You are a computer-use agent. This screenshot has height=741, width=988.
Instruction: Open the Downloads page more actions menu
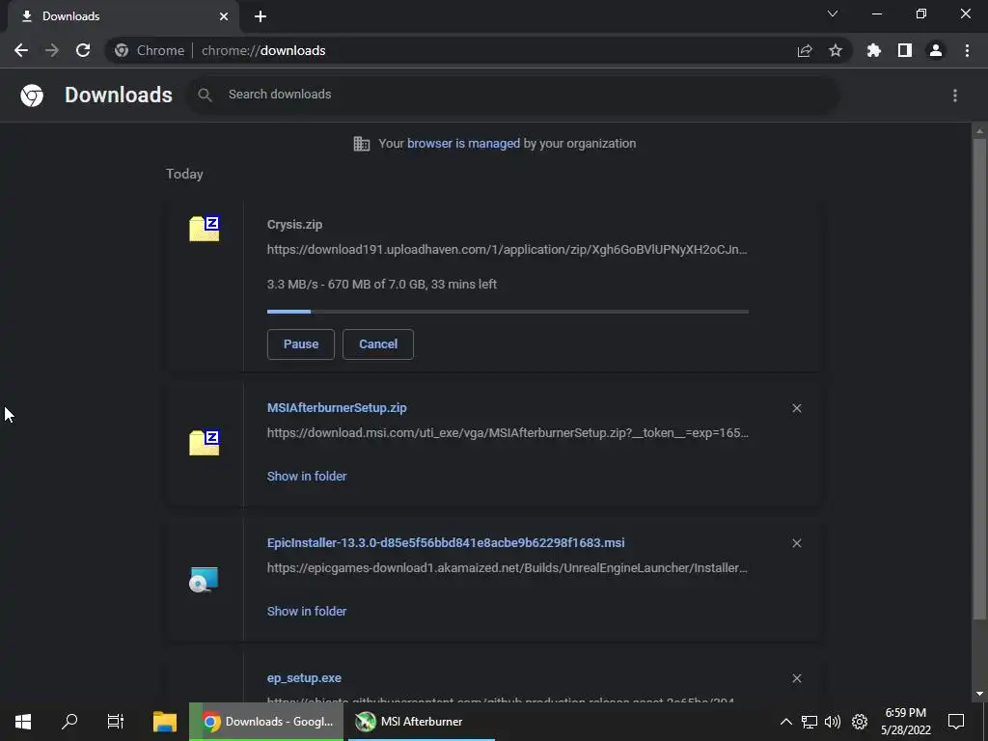tap(955, 96)
